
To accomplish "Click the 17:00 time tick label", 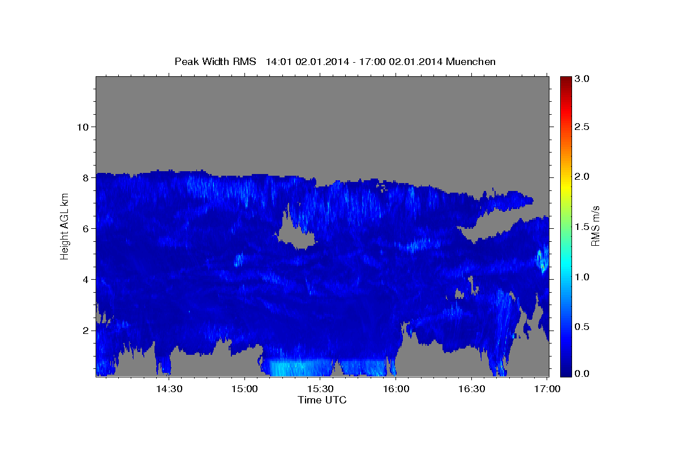I will (x=547, y=389).
